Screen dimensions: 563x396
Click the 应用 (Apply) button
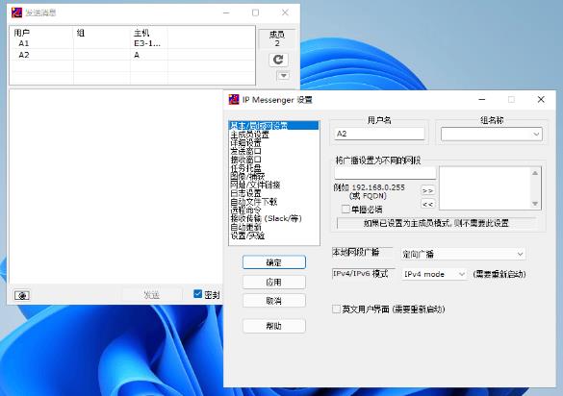(274, 283)
